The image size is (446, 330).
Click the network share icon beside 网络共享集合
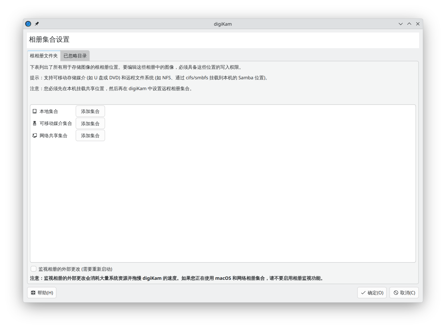tap(35, 135)
